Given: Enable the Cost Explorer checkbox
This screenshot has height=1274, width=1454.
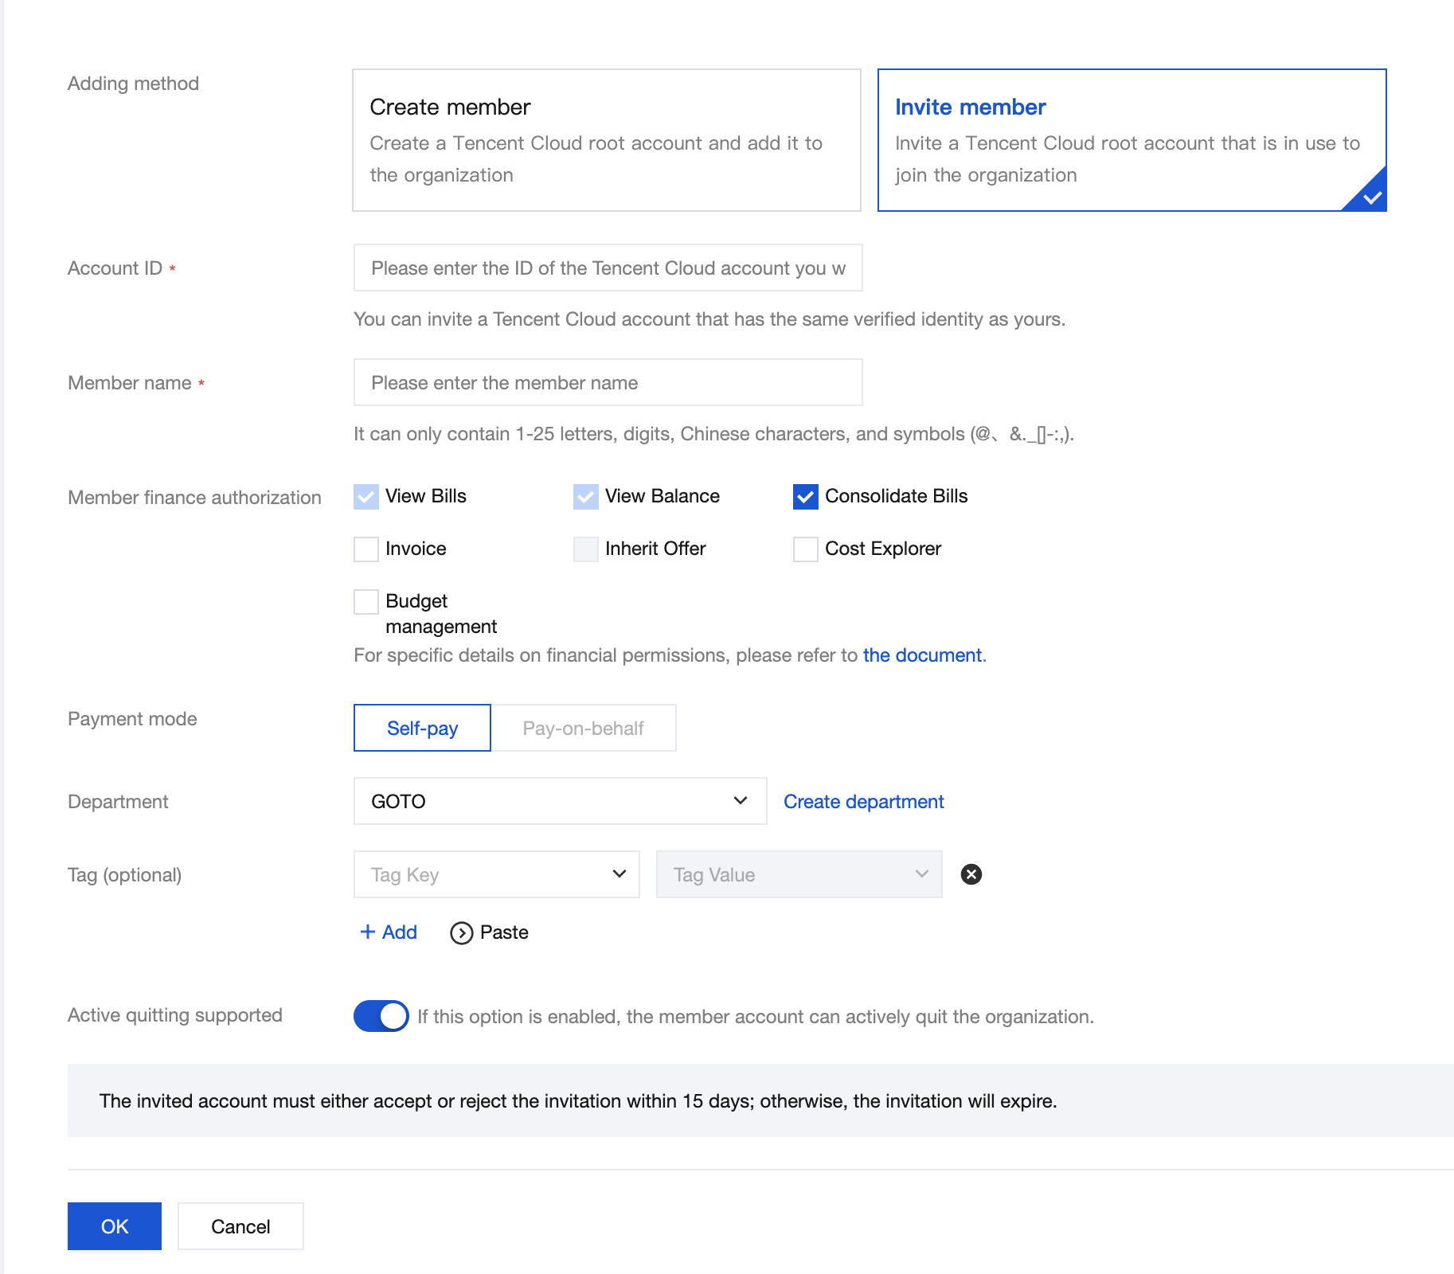Looking at the screenshot, I should tap(805, 549).
